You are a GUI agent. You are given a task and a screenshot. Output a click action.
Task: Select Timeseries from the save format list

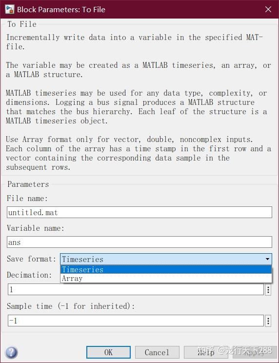(166, 269)
